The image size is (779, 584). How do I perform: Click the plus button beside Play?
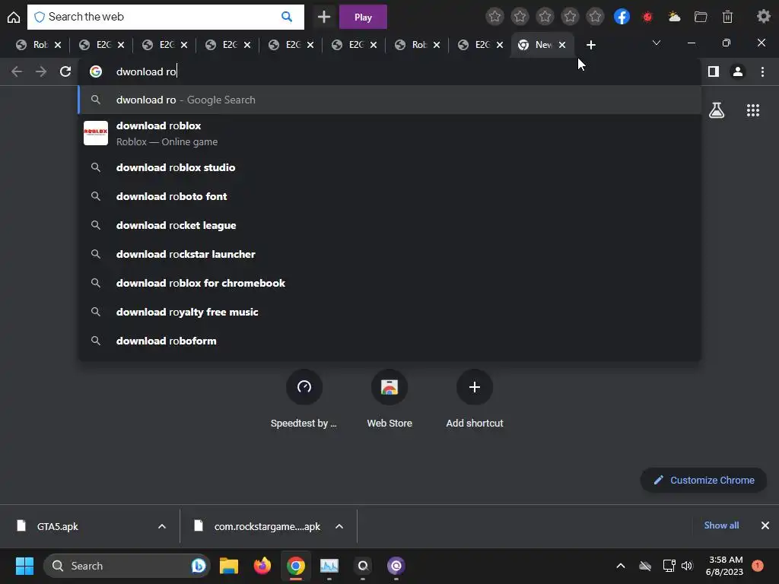324,17
